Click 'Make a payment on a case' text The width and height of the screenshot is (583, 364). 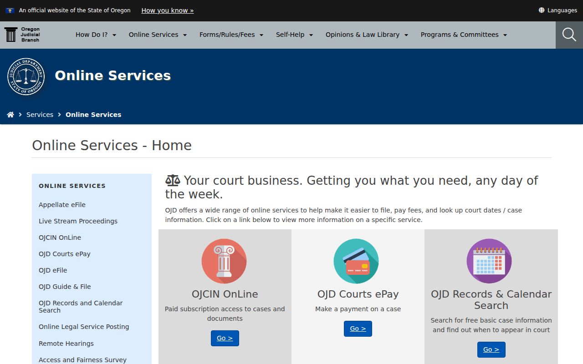[358, 309]
